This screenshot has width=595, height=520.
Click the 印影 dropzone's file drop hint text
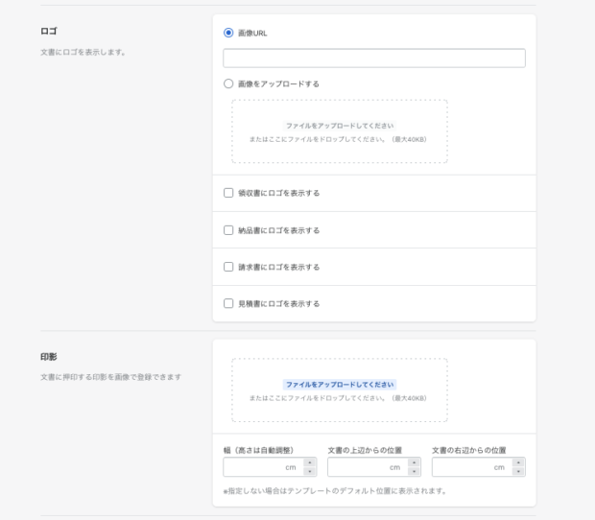(339, 397)
